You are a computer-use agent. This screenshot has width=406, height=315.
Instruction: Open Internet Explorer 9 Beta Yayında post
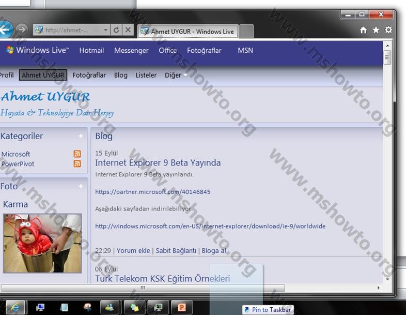(158, 162)
